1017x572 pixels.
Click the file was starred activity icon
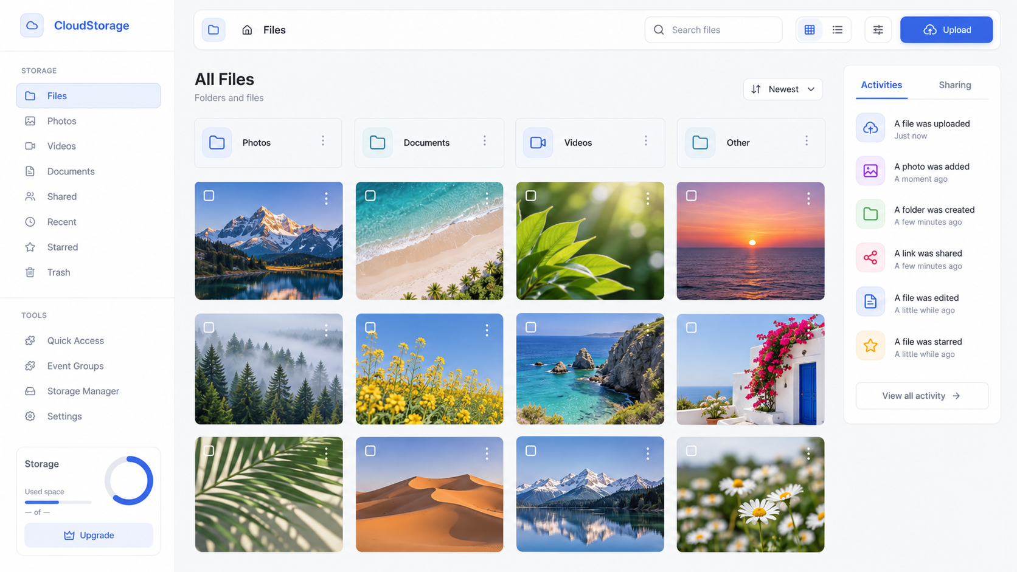pyautogui.click(x=870, y=346)
